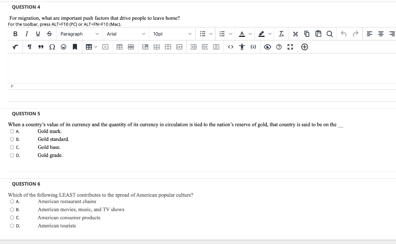Viewport: 396px width, 244px height.
Task: Click inside the Question 4 answer box
Action: click(x=202, y=68)
